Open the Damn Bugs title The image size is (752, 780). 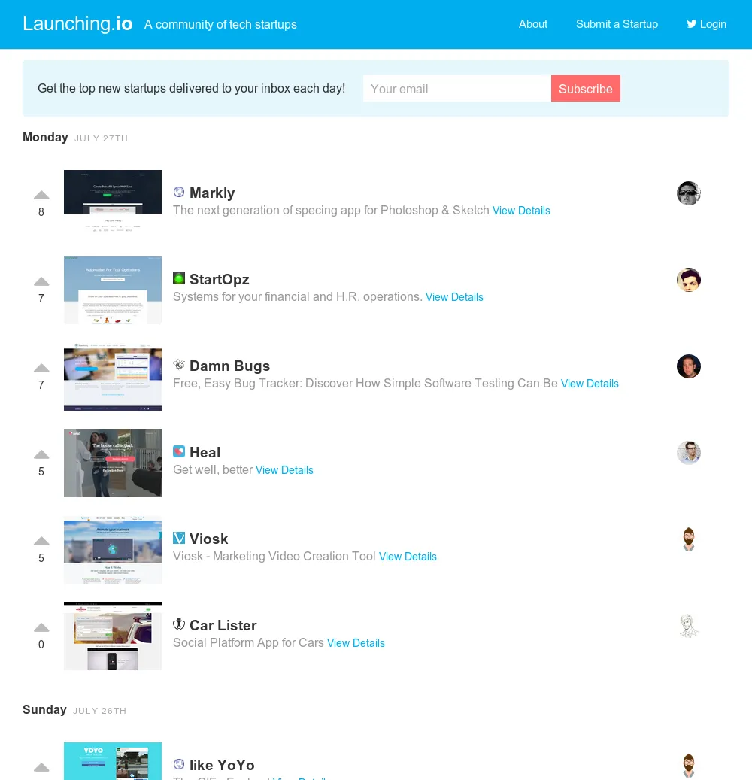[230, 366]
